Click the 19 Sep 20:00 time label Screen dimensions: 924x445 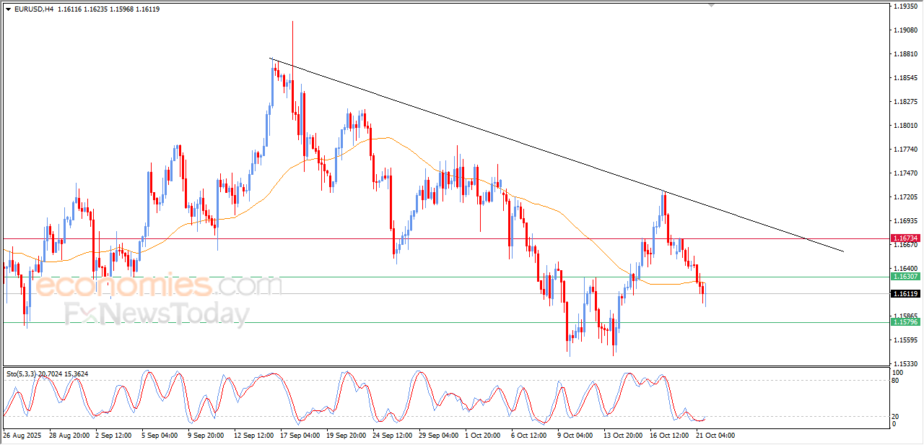tap(346, 436)
